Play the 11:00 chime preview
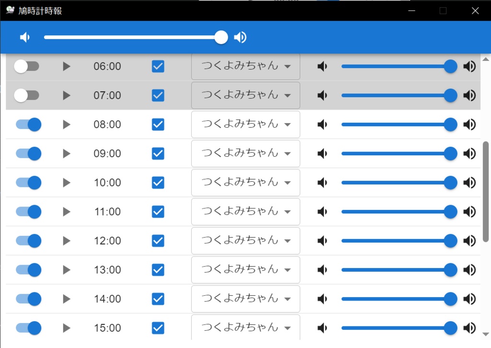The image size is (491, 348). pos(66,212)
